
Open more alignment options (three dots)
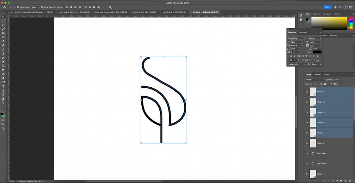coord(104,7)
